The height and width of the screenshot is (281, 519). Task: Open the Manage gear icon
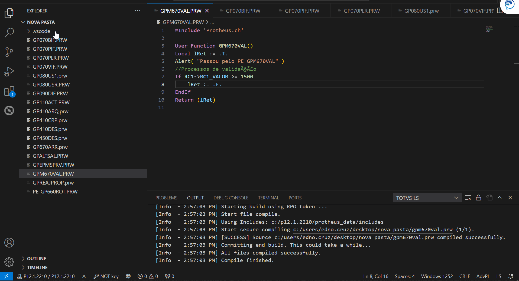point(9,262)
